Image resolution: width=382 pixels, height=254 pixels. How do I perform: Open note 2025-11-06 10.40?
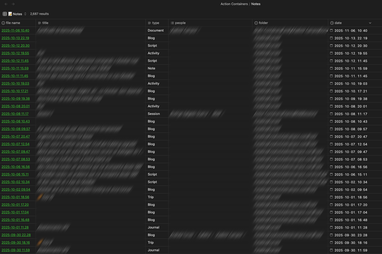[x=15, y=31]
